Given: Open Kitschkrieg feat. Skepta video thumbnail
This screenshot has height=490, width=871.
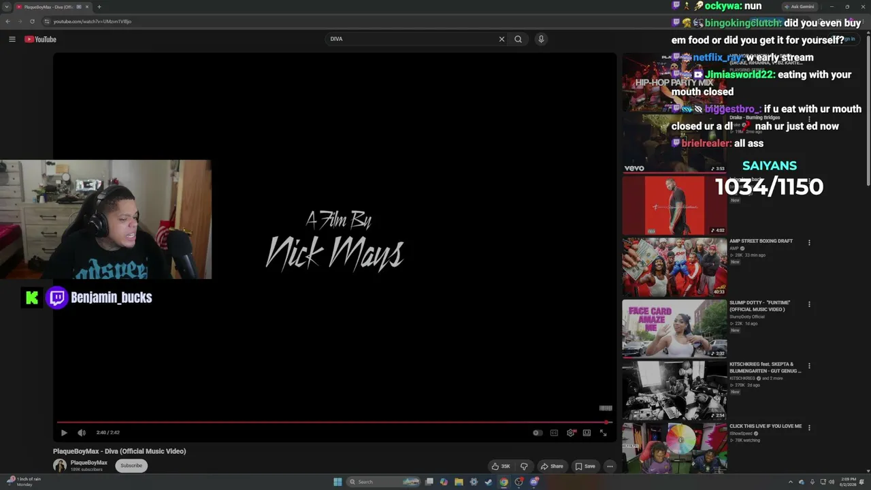Looking at the screenshot, I should 674,391.
